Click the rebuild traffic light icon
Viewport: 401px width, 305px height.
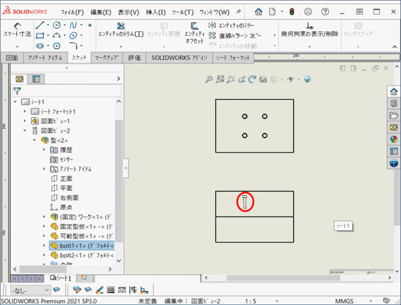pyautogui.click(x=292, y=12)
